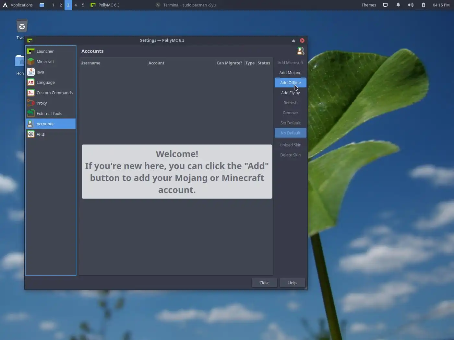Click the Remove account button

(290, 113)
